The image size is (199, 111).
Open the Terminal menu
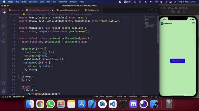coord(63,2)
